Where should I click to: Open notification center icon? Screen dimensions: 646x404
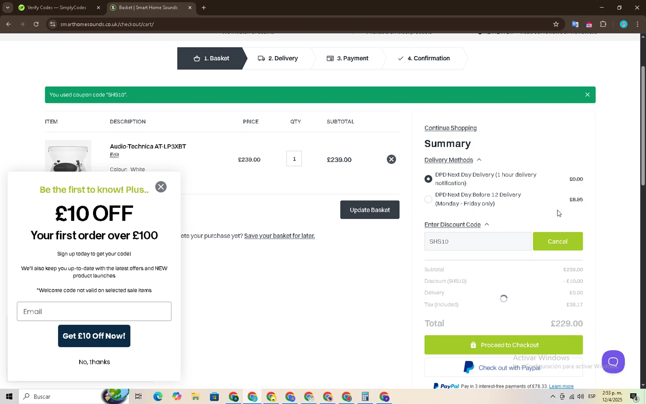pyautogui.click(x=634, y=397)
